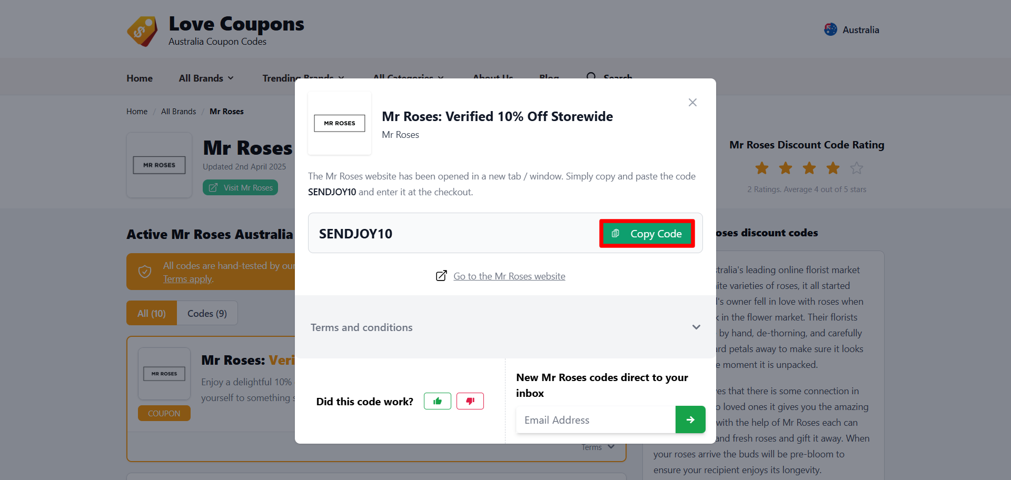Click Mr Roses logo on coupon card
Screen dimensions: 1011x480
coord(164,374)
